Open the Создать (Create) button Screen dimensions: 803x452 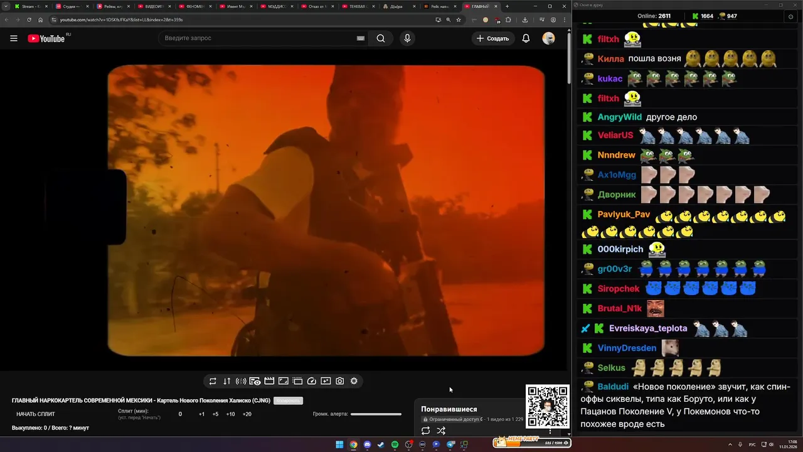pos(493,38)
